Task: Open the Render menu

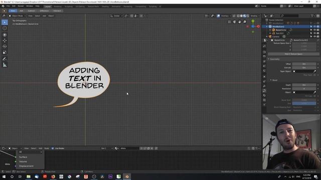Action: point(21,6)
